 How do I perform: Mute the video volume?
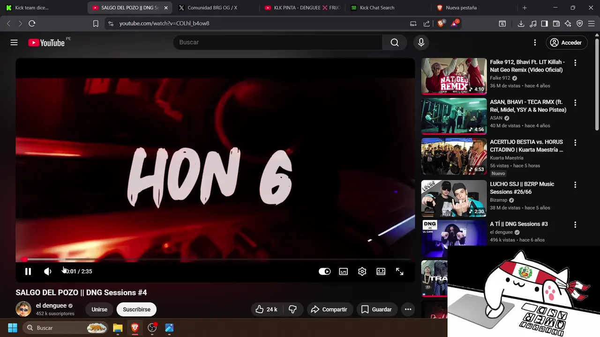48,271
